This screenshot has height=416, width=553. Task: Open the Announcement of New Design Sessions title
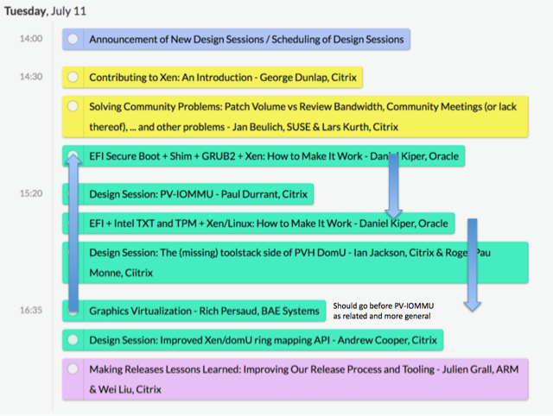click(x=245, y=40)
